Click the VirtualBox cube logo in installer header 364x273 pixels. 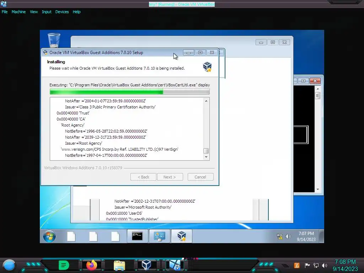[207, 67]
